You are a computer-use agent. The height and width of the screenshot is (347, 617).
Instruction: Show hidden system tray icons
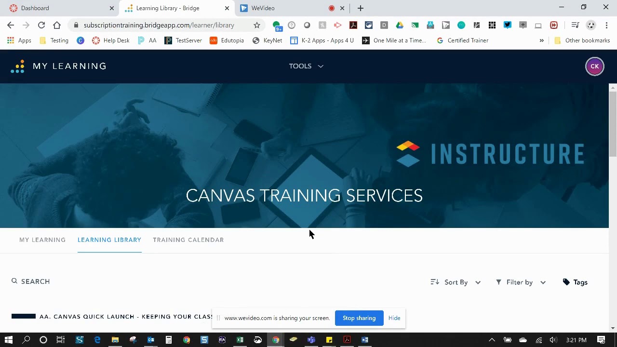(x=492, y=340)
